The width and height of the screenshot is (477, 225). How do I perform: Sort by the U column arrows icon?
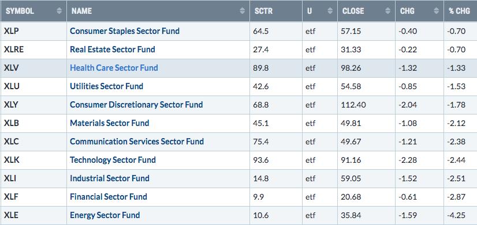tap(330, 11)
